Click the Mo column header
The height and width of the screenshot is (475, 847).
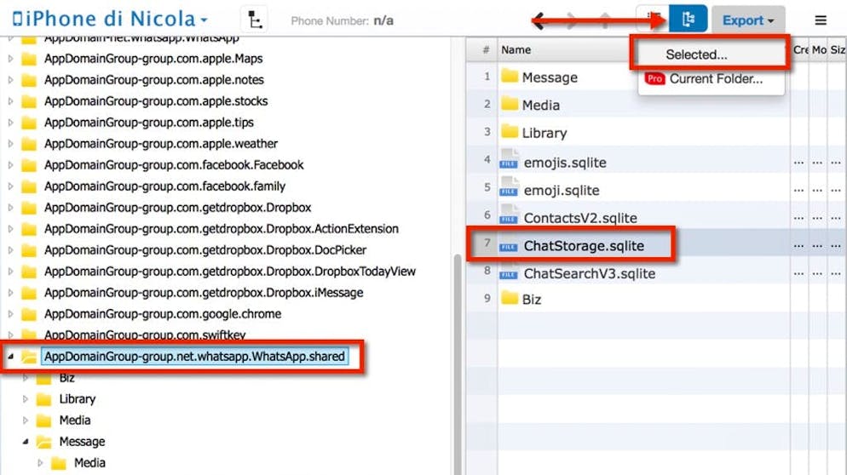pyautogui.click(x=819, y=49)
